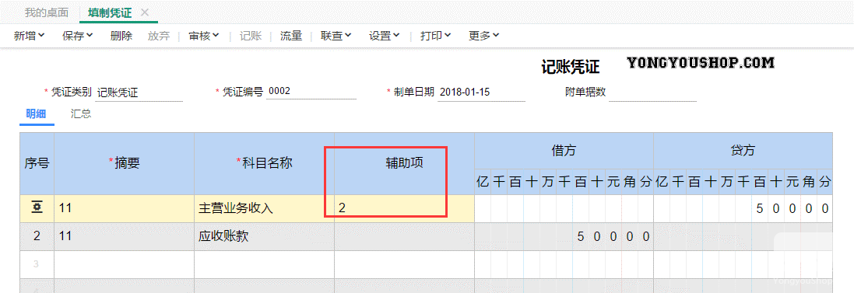Image resolution: width=854 pixels, height=293 pixels.
Task: Click the debit amount 50000 of 应收账款 row
Action: (613, 237)
